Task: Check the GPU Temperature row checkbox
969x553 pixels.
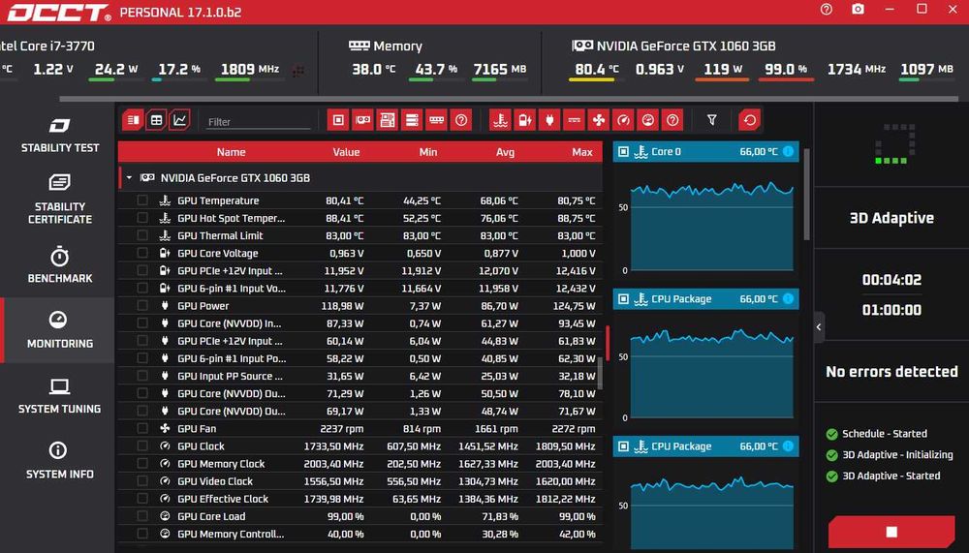Action: tap(142, 200)
